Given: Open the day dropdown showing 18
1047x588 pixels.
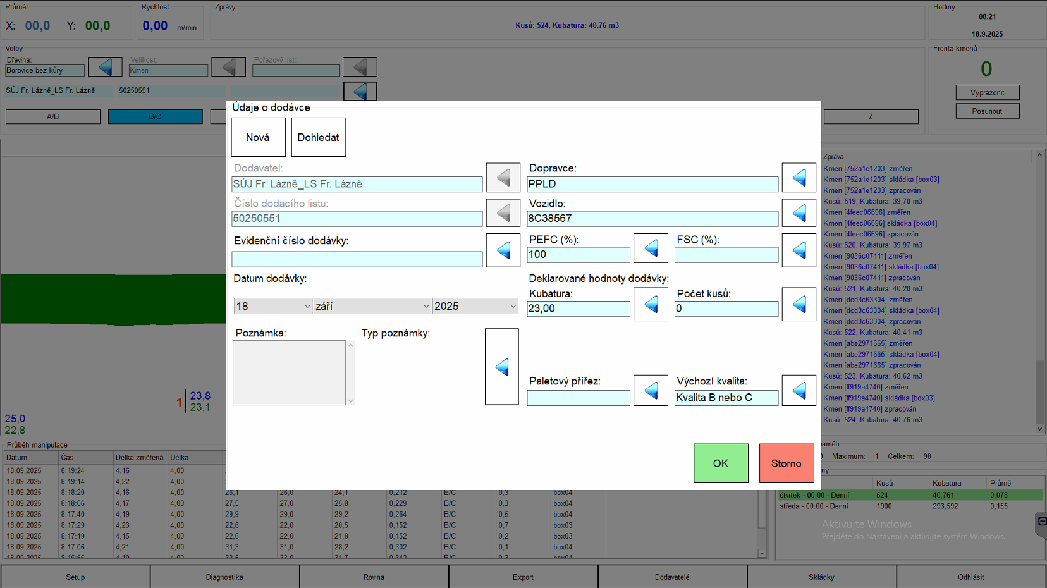Looking at the screenshot, I should (273, 306).
